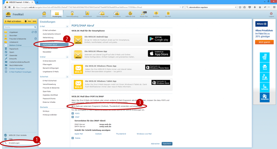Open the Ungelesen folder

(x=14, y=32)
